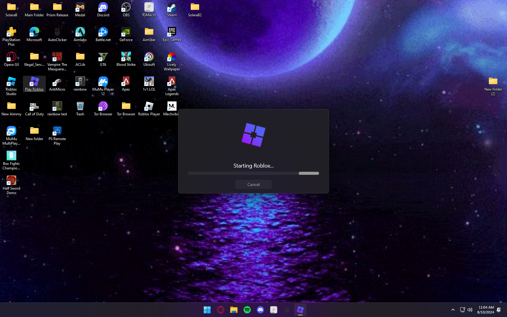Select the New Aimmy folder
This screenshot has height=317, width=507.
[11, 109]
